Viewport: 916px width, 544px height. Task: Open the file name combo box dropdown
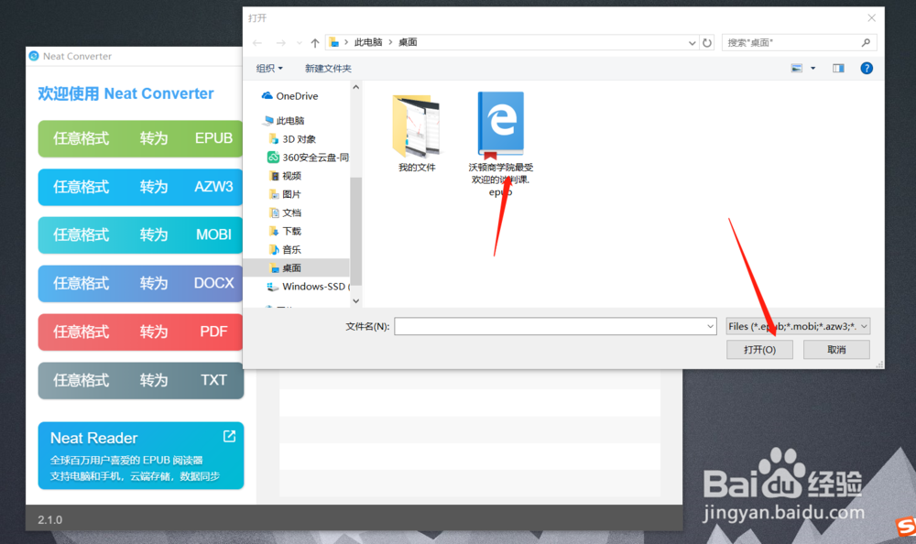click(x=711, y=326)
